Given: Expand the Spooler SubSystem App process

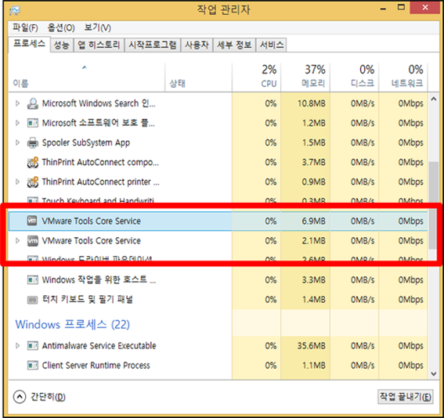Looking at the screenshot, I should point(17,142).
